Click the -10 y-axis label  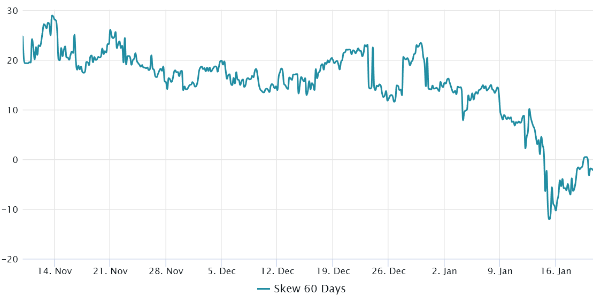point(10,209)
